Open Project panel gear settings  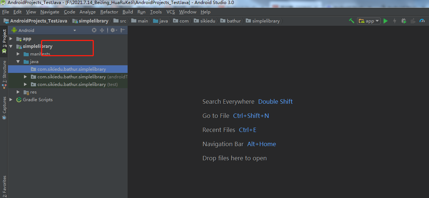click(113, 30)
